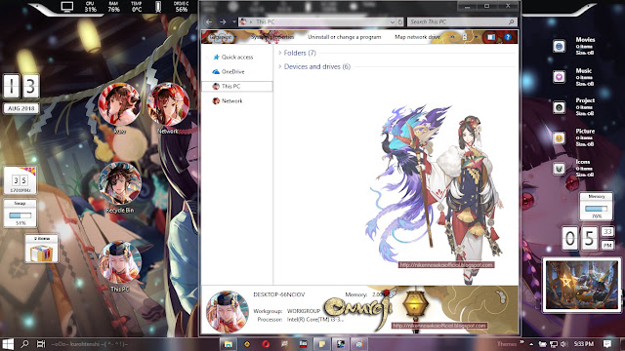This screenshot has width=625, height=351.
Task: Open the recent locations dropdown arrow
Action: (x=234, y=21)
